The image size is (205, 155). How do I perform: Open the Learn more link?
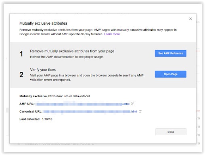(112, 34)
